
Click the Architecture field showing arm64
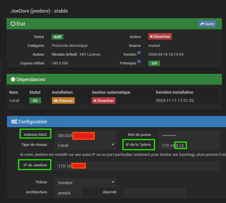[68, 192]
